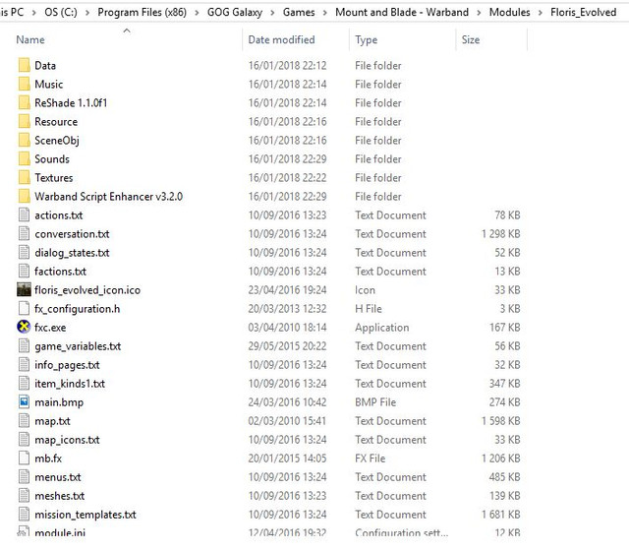Select the ReShade 1.1.0f1 folder icon

(24, 102)
